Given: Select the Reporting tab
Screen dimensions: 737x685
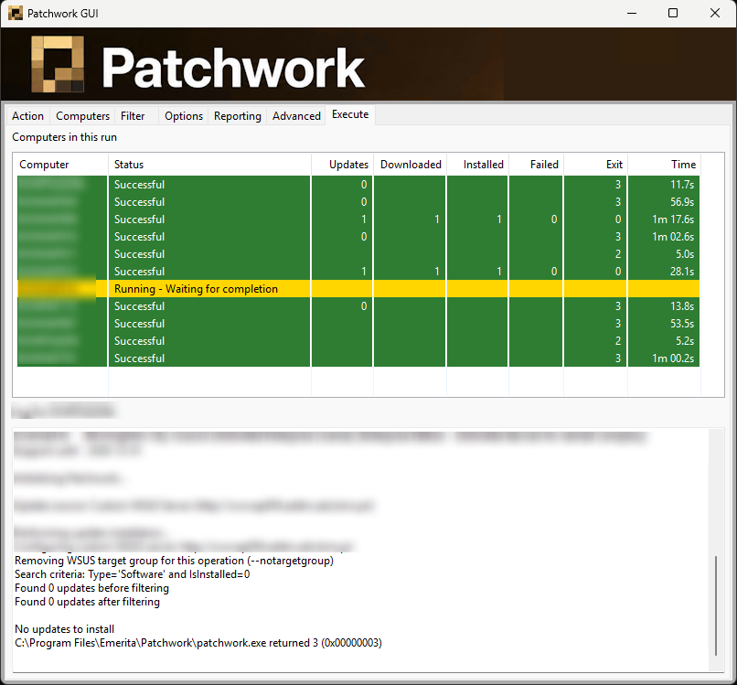Looking at the screenshot, I should tap(238, 115).
